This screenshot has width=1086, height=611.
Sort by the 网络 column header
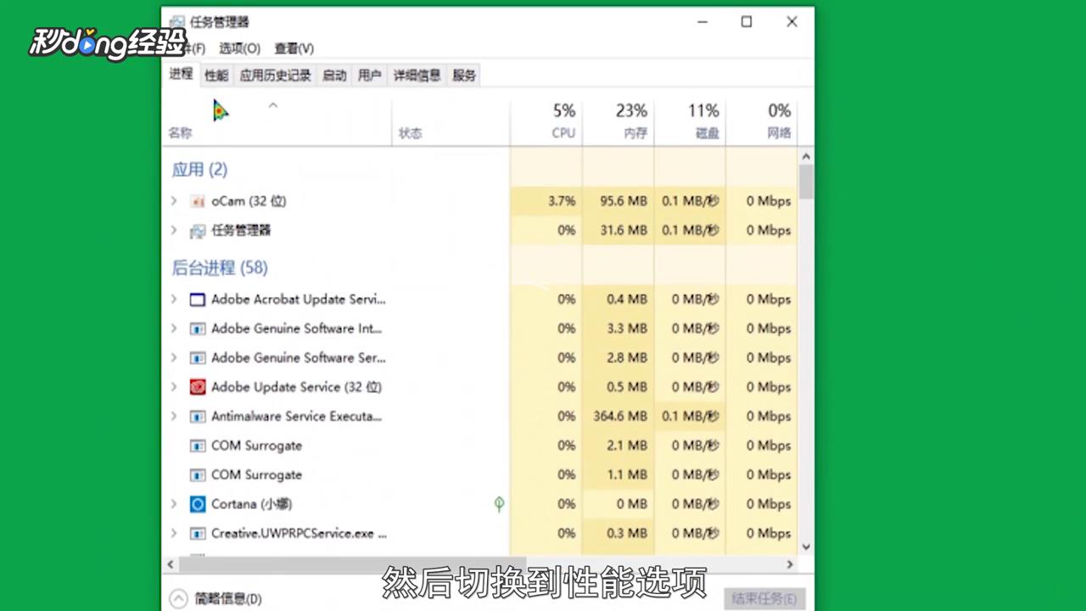coord(761,122)
